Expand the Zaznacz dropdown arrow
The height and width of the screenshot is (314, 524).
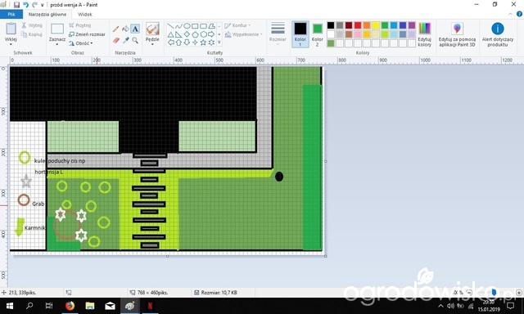click(57, 44)
